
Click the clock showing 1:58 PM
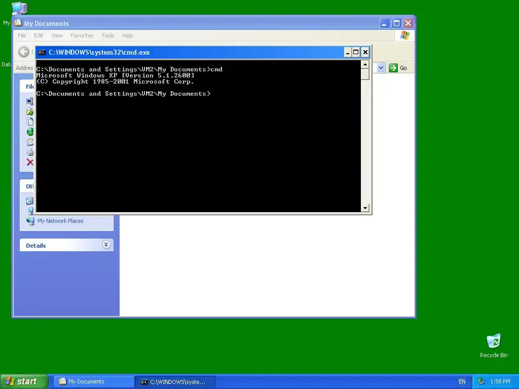500,382
